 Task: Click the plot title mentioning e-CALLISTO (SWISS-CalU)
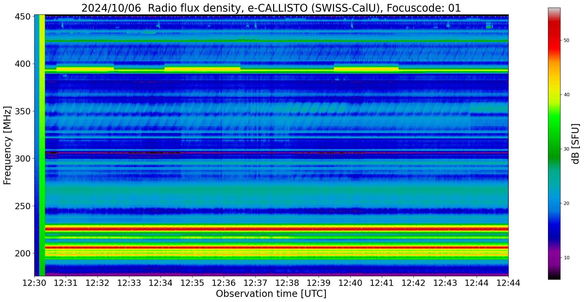pos(271,8)
